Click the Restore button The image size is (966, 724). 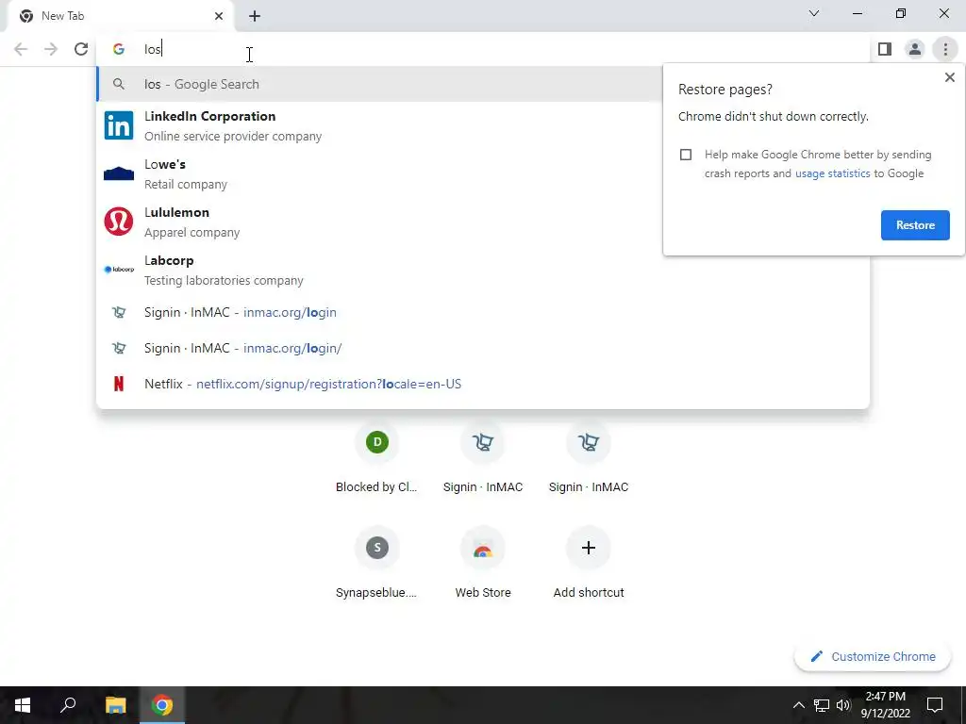915,225
